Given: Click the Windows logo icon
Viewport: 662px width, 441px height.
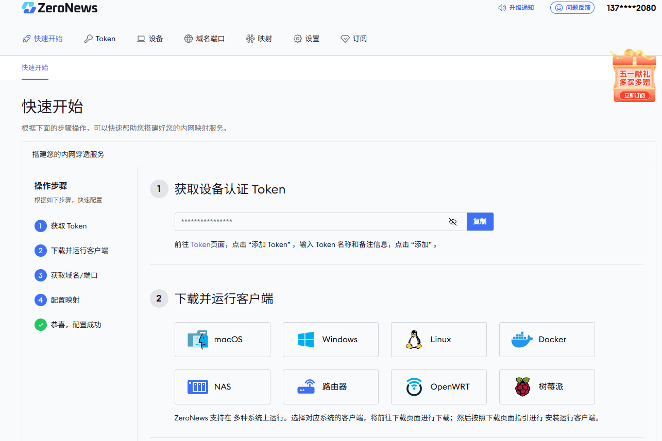Looking at the screenshot, I should pyautogui.click(x=306, y=340).
